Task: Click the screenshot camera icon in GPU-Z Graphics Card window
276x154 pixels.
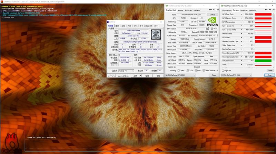Action: pos(210,10)
